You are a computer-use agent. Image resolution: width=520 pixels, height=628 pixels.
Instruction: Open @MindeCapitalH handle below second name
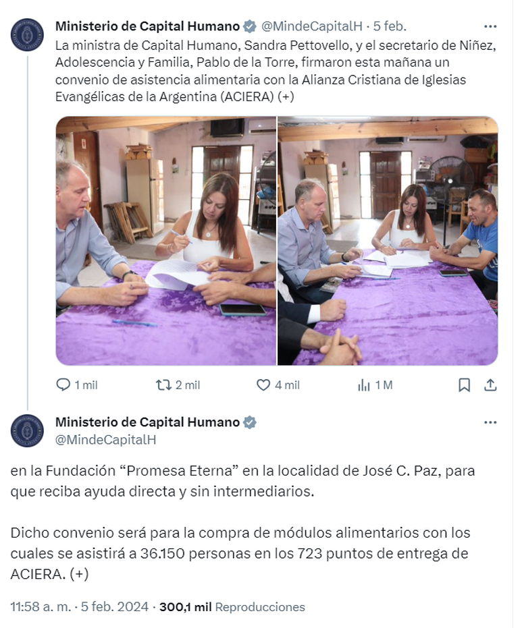105,440
